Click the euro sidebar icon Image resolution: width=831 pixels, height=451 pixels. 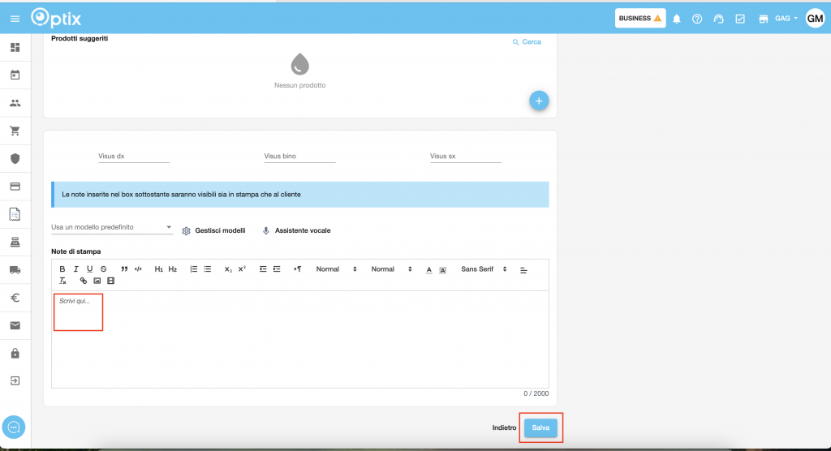pyautogui.click(x=15, y=298)
